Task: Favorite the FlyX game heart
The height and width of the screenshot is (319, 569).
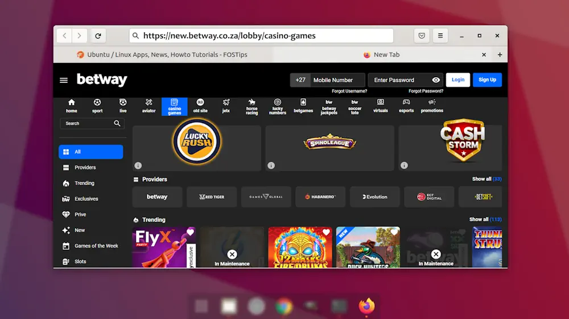Action: 190,232
